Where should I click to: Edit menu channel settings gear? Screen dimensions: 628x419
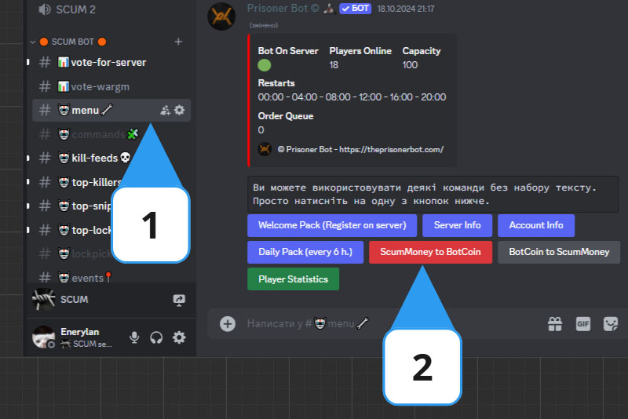coord(180,110)
